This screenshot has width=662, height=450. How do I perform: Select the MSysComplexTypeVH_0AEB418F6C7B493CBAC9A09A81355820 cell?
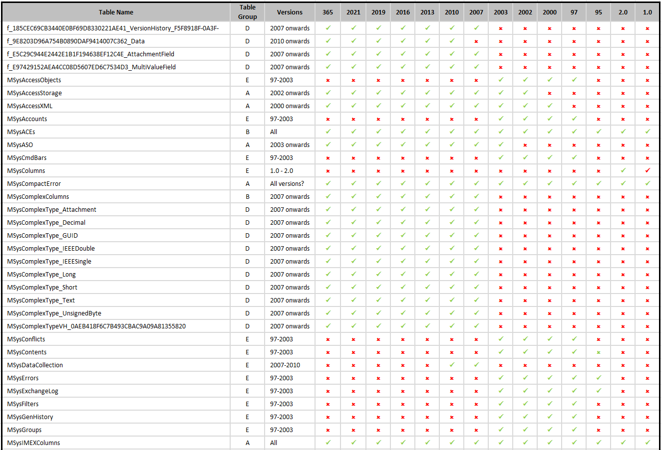coord(116,326)
